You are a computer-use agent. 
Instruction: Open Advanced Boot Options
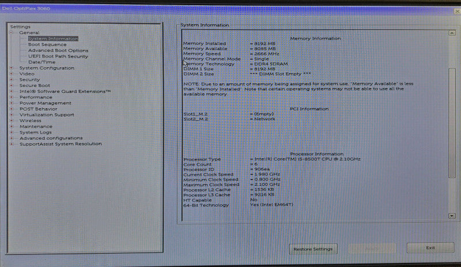(x=58, y=50)
